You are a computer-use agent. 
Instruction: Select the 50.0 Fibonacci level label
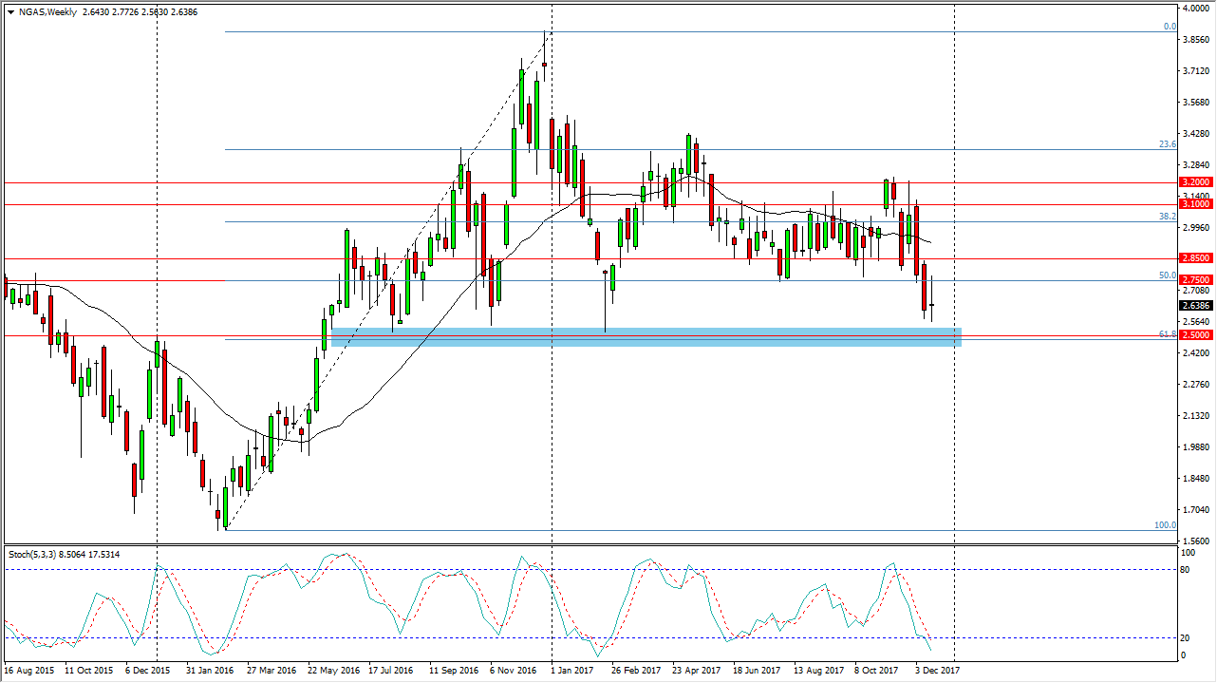pos(1168,275)
